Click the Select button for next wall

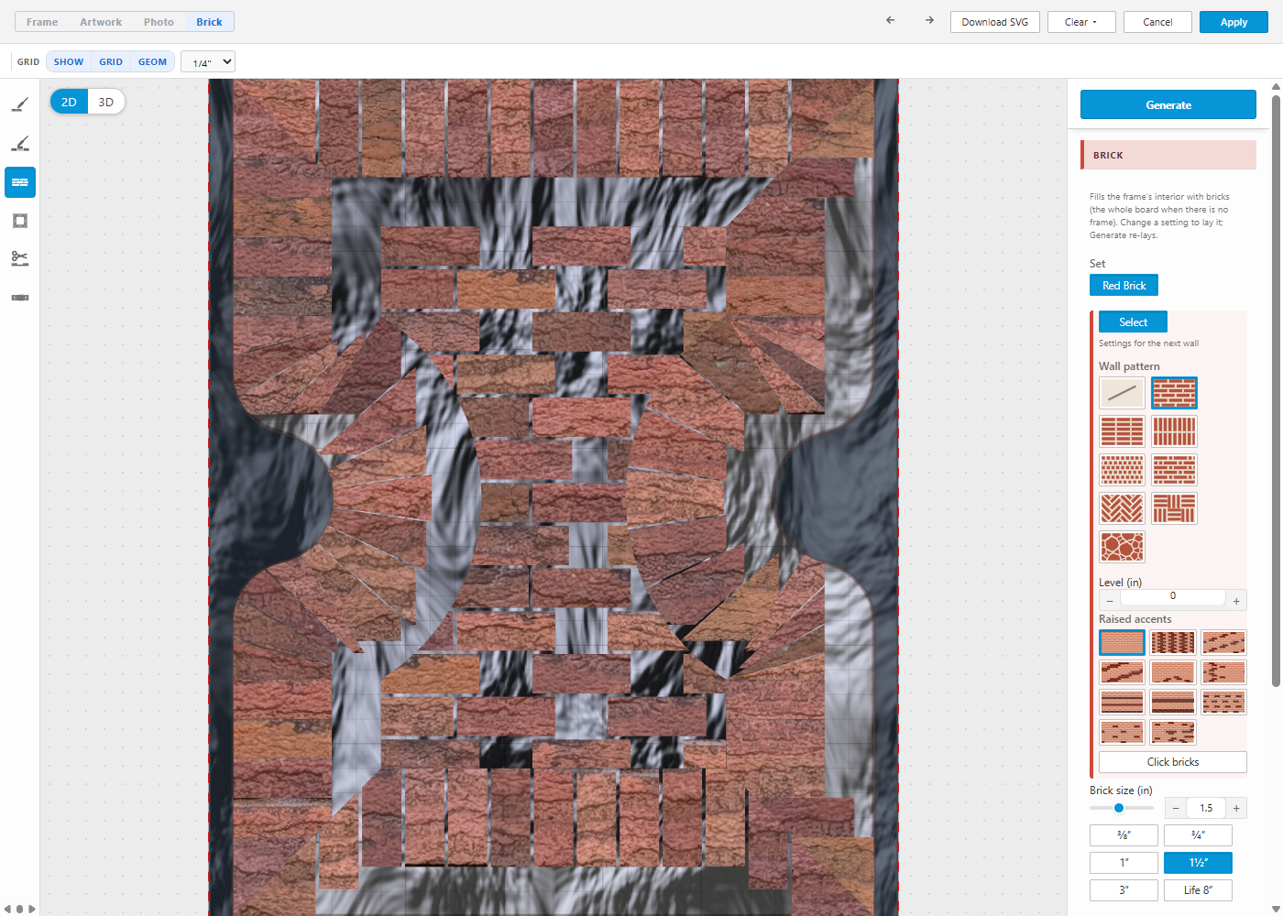pos(1133,322)
